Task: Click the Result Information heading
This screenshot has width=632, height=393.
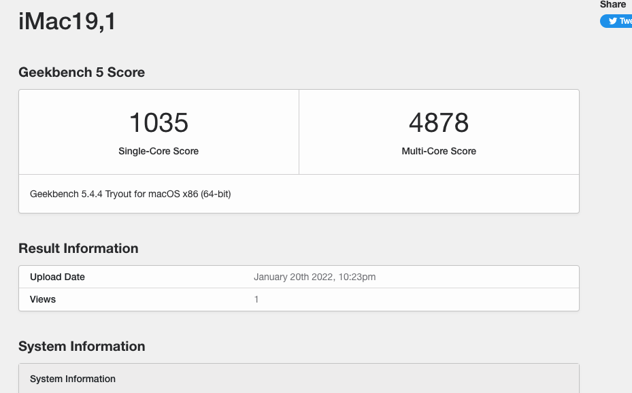Action: pos(78,248)
